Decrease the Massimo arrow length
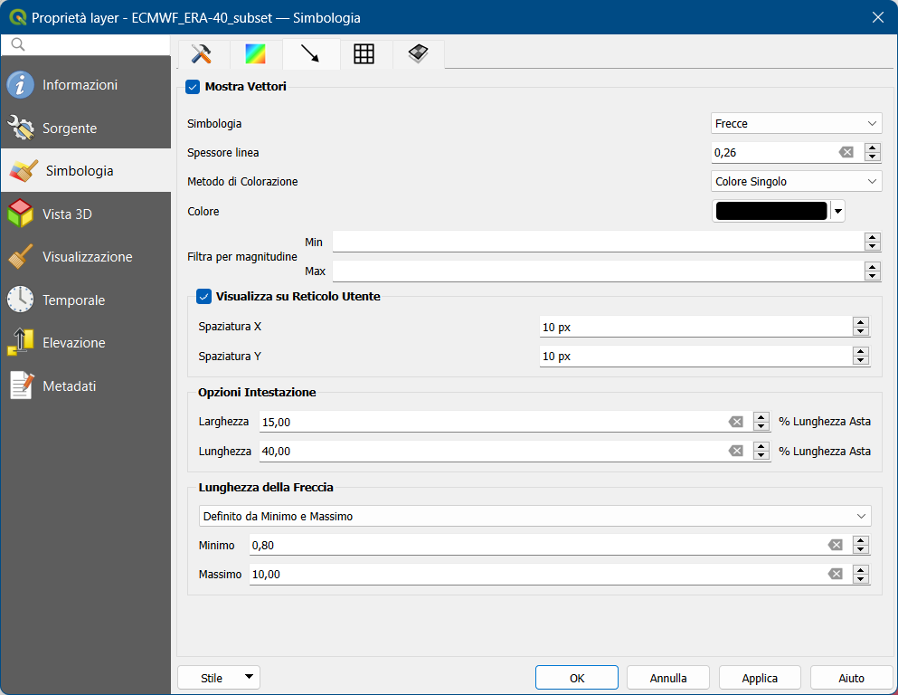The height and width of the screenshot is (695, 898). click(861, 578)
